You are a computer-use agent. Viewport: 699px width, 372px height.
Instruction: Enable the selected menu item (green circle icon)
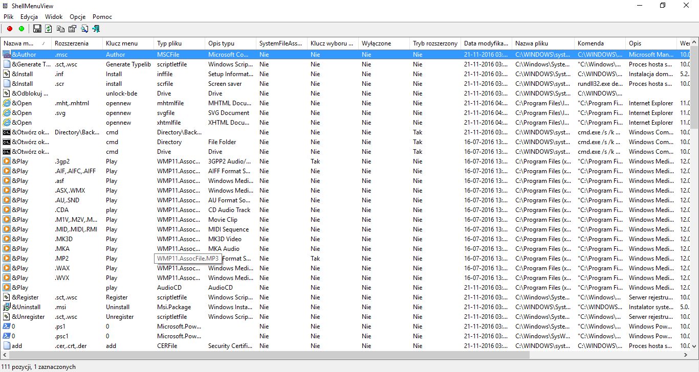coord(20,29)
